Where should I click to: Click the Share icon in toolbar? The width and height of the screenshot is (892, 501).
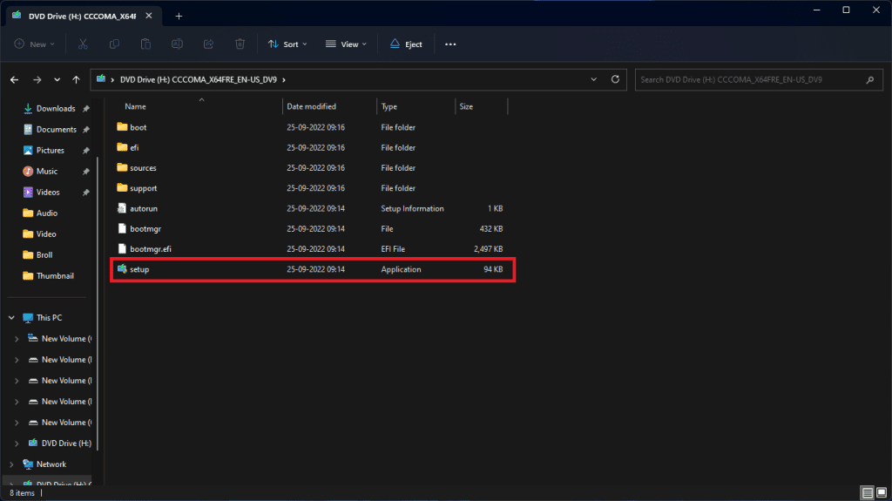[209, 44]
